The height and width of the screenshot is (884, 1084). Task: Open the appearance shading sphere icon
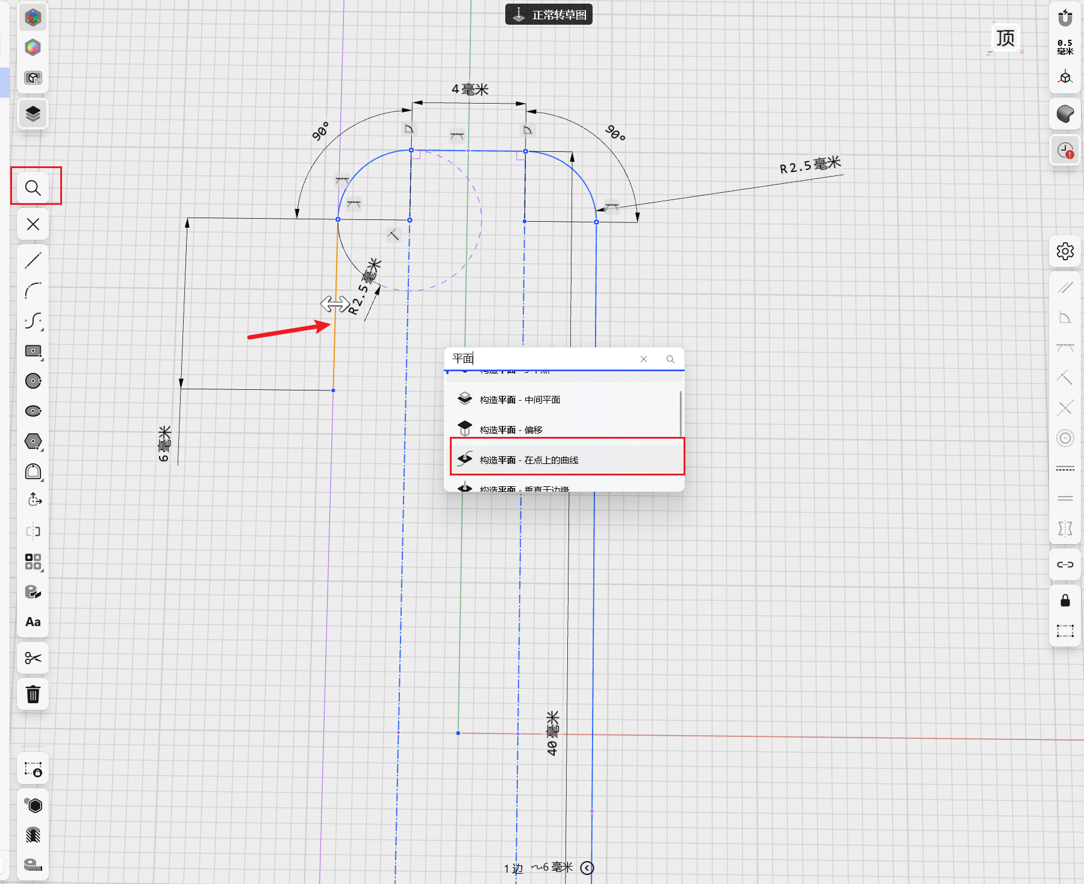1065,114
